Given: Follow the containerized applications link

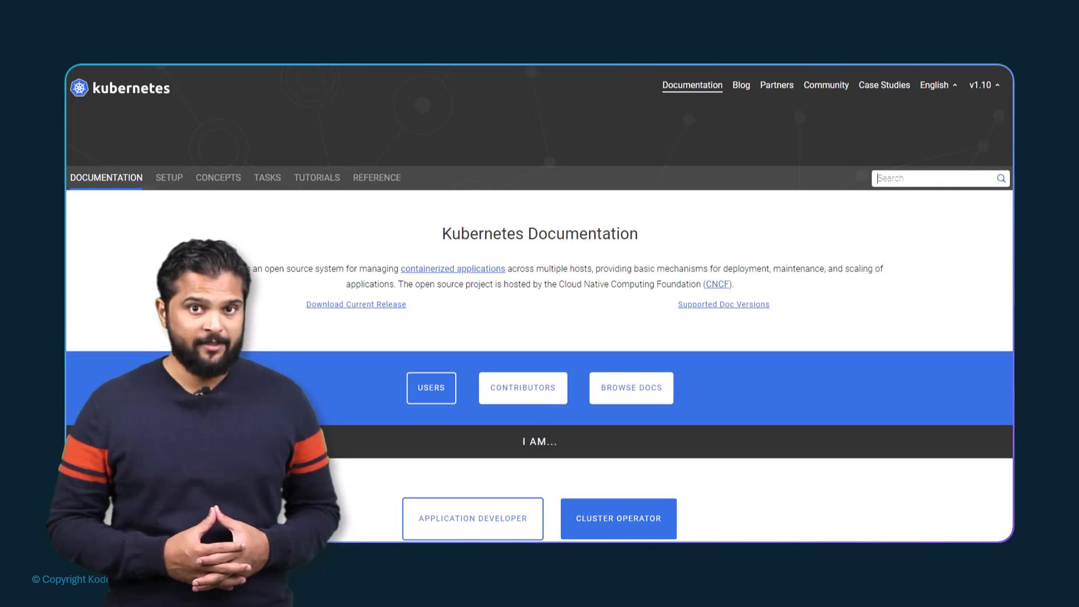Looking at the screenshot, I should [452, 269].
